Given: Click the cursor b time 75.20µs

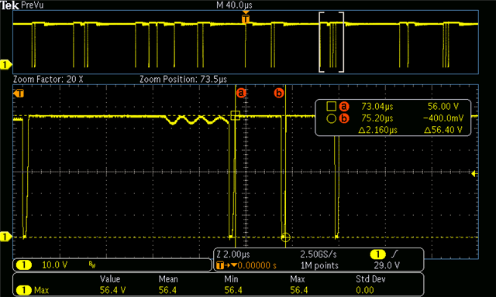Looking at the screenshot, I should [x=377, y=118].
